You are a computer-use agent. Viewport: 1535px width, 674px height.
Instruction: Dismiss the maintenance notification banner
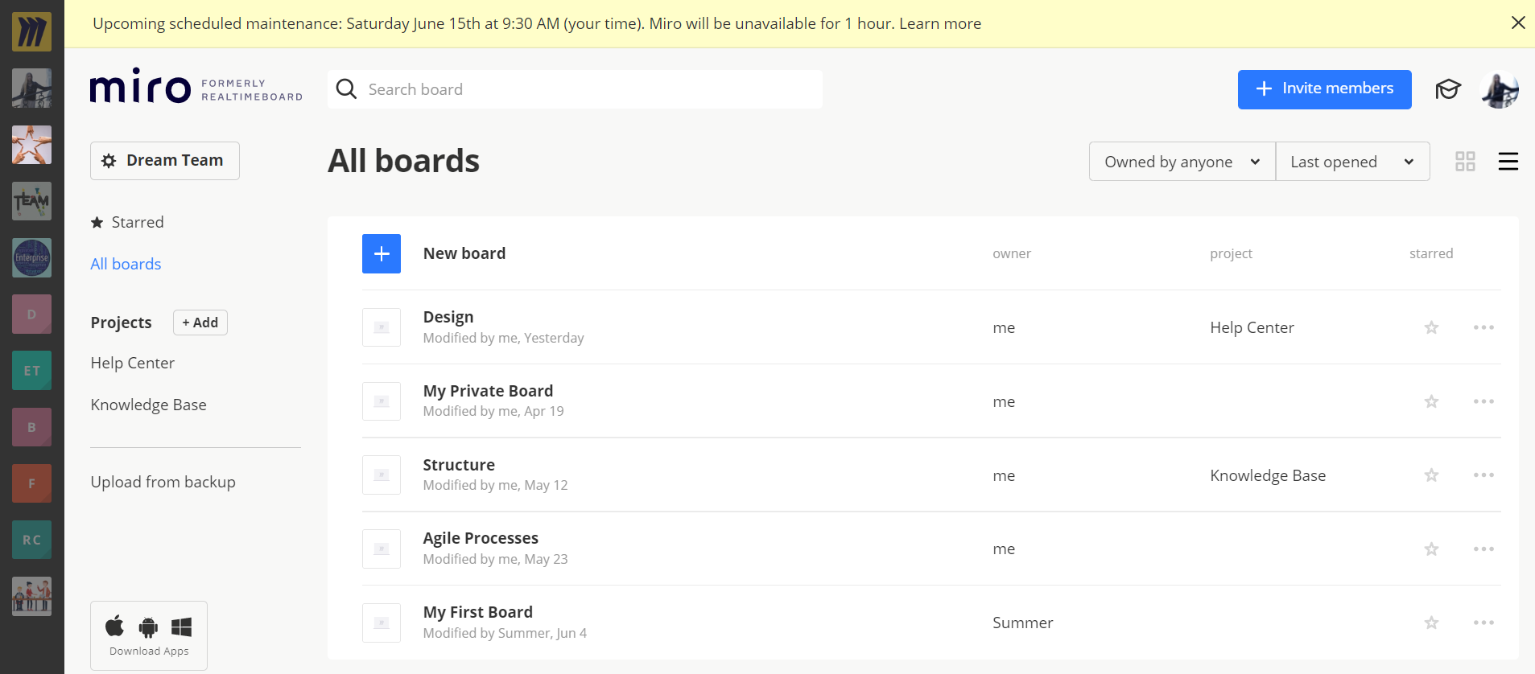point(1517,23)
